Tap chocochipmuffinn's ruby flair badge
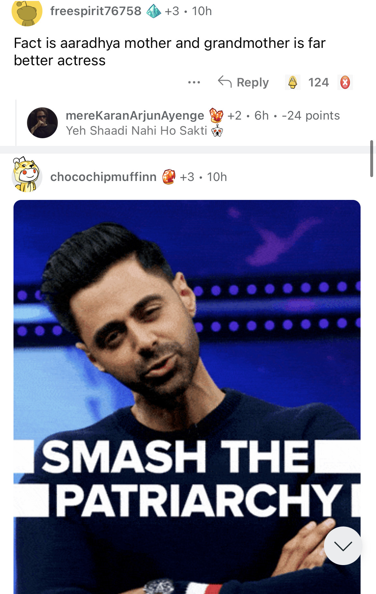Screen dimensions: 376x594 click(169, 177)
